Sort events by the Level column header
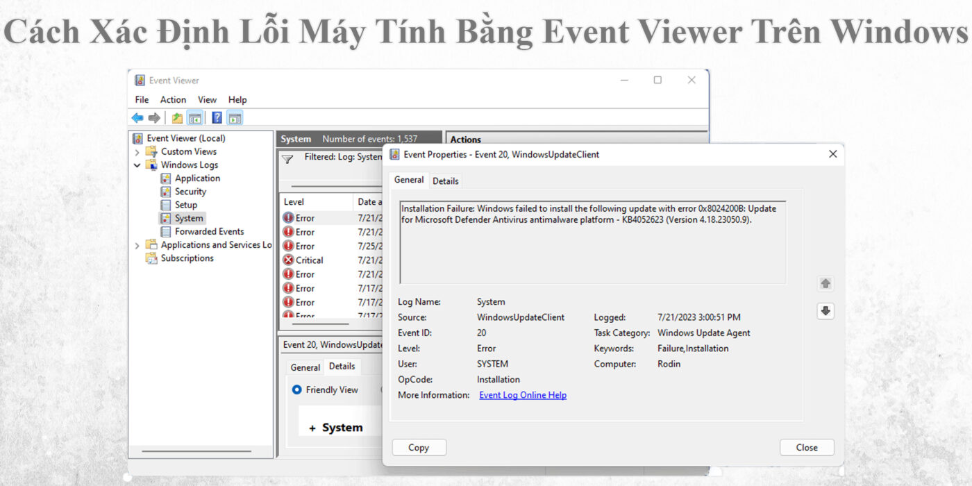The width and height of the screenshot is (972, 486). coord(316,202)
